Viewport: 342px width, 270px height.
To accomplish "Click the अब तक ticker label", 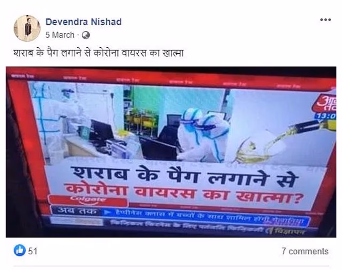I will 77,211.
